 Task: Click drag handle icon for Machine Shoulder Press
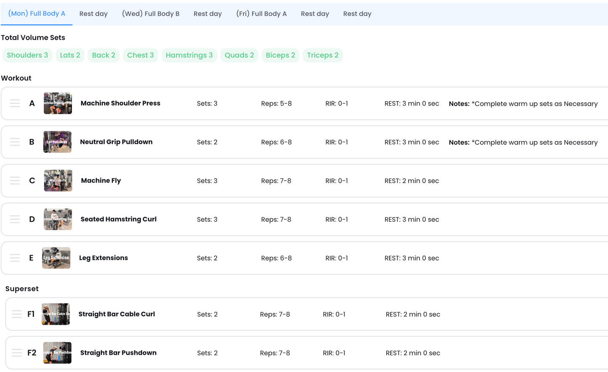coord(15,104)
